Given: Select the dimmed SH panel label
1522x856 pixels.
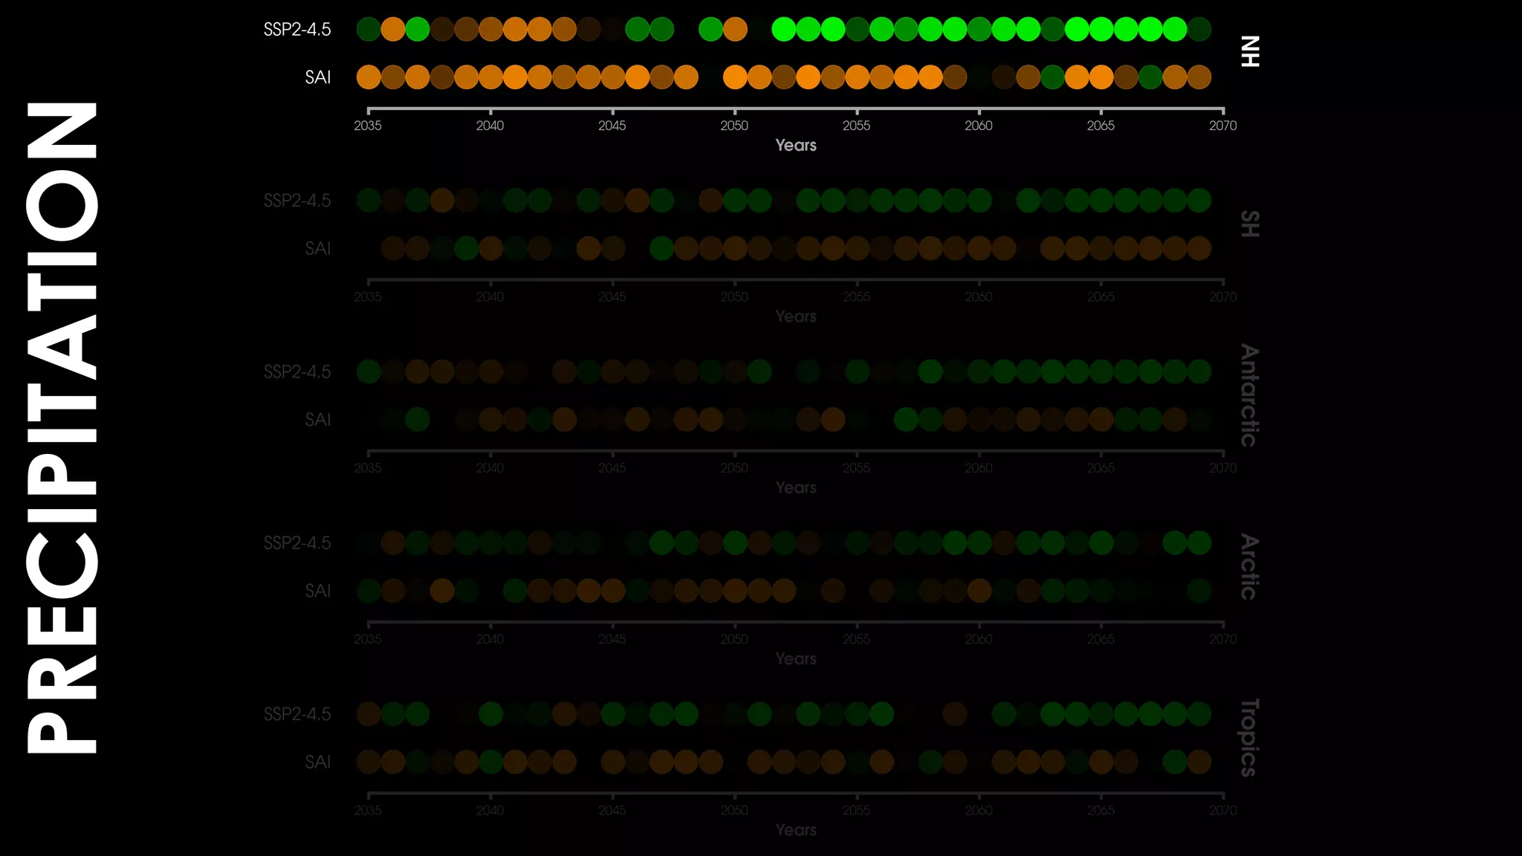Looking at the screenshot, I should [x=1250, y=224].
